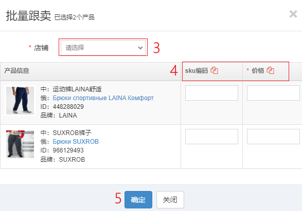Click the 价格 column header text
302x211 pixels.
coord(258,71)
